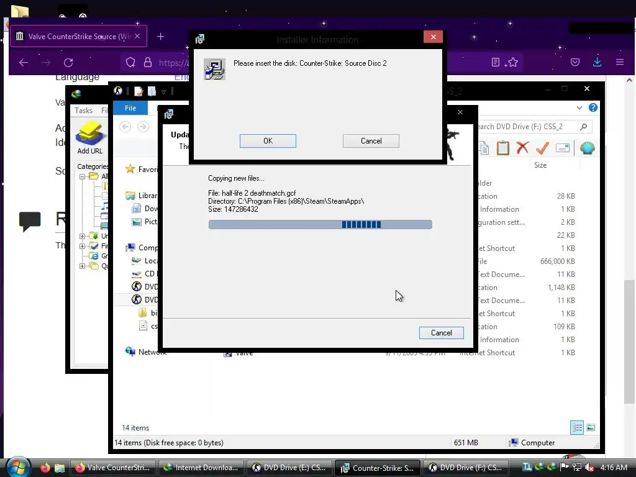The width and height of the screenshot is (636, 477).
Task: Open the Windows Start orb
Action: tap(17, 467)
